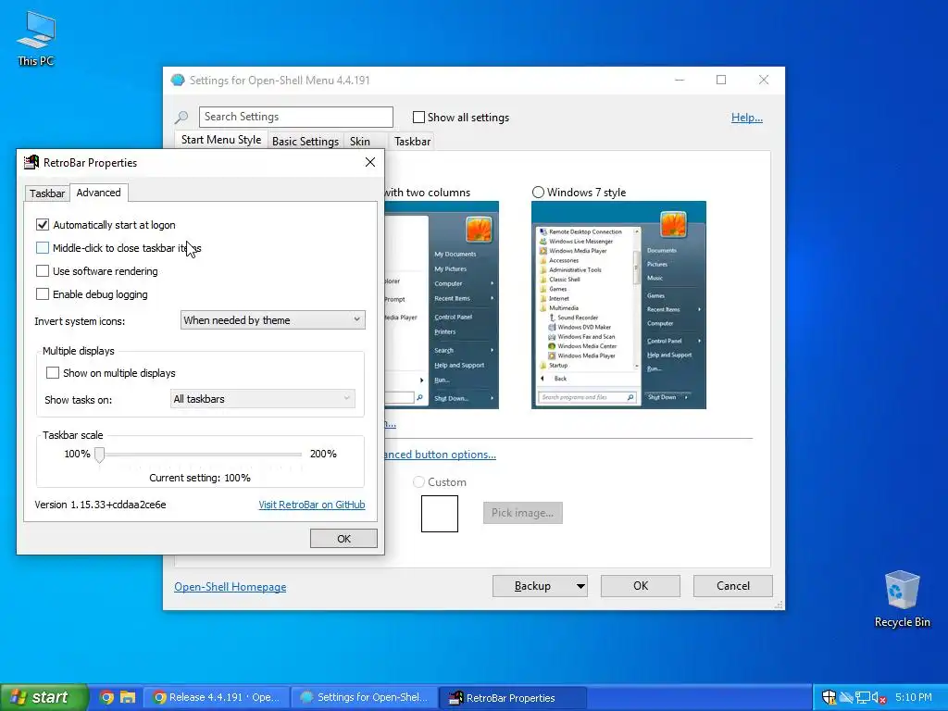
Task: Open the Skin tab
Action: [x=360, y=142]
